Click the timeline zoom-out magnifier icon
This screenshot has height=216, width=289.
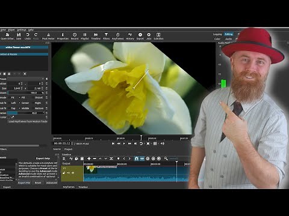tap(166, 158)
